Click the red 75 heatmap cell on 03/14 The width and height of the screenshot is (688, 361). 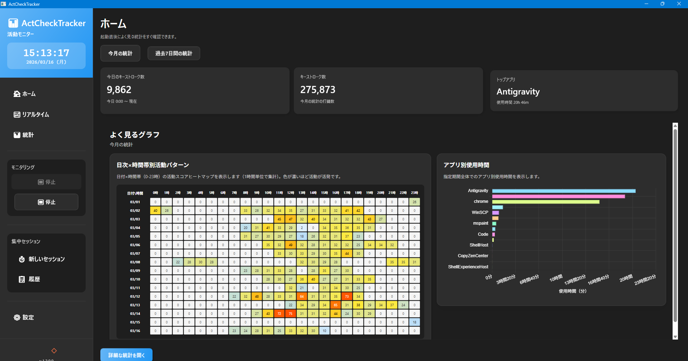pos(291,314)
